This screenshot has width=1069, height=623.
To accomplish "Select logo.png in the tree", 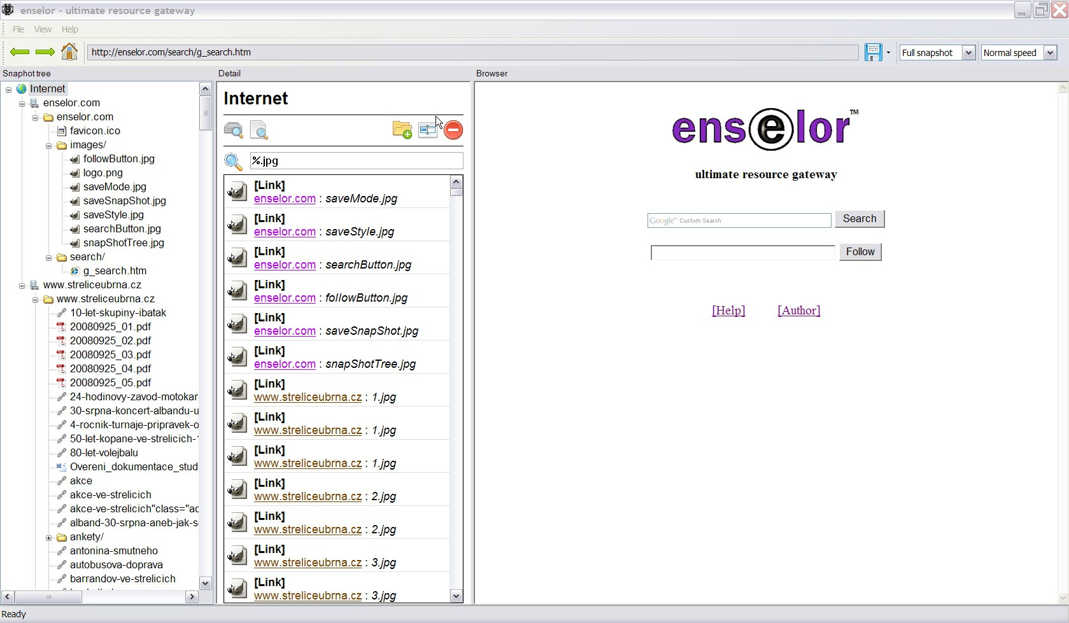I will click(x=103, y=172).
